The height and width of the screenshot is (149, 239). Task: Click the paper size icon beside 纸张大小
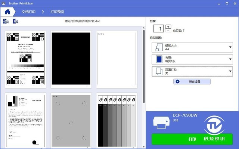point(158,47)
